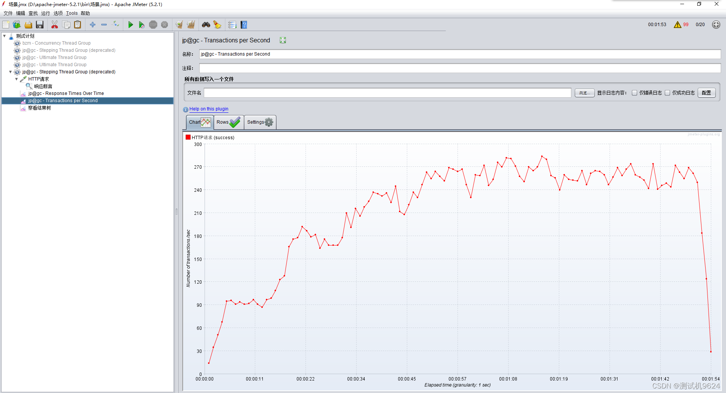Collapse the 测试计划 root node
Viewport: 726px width, 393px height.
[5, 36]
